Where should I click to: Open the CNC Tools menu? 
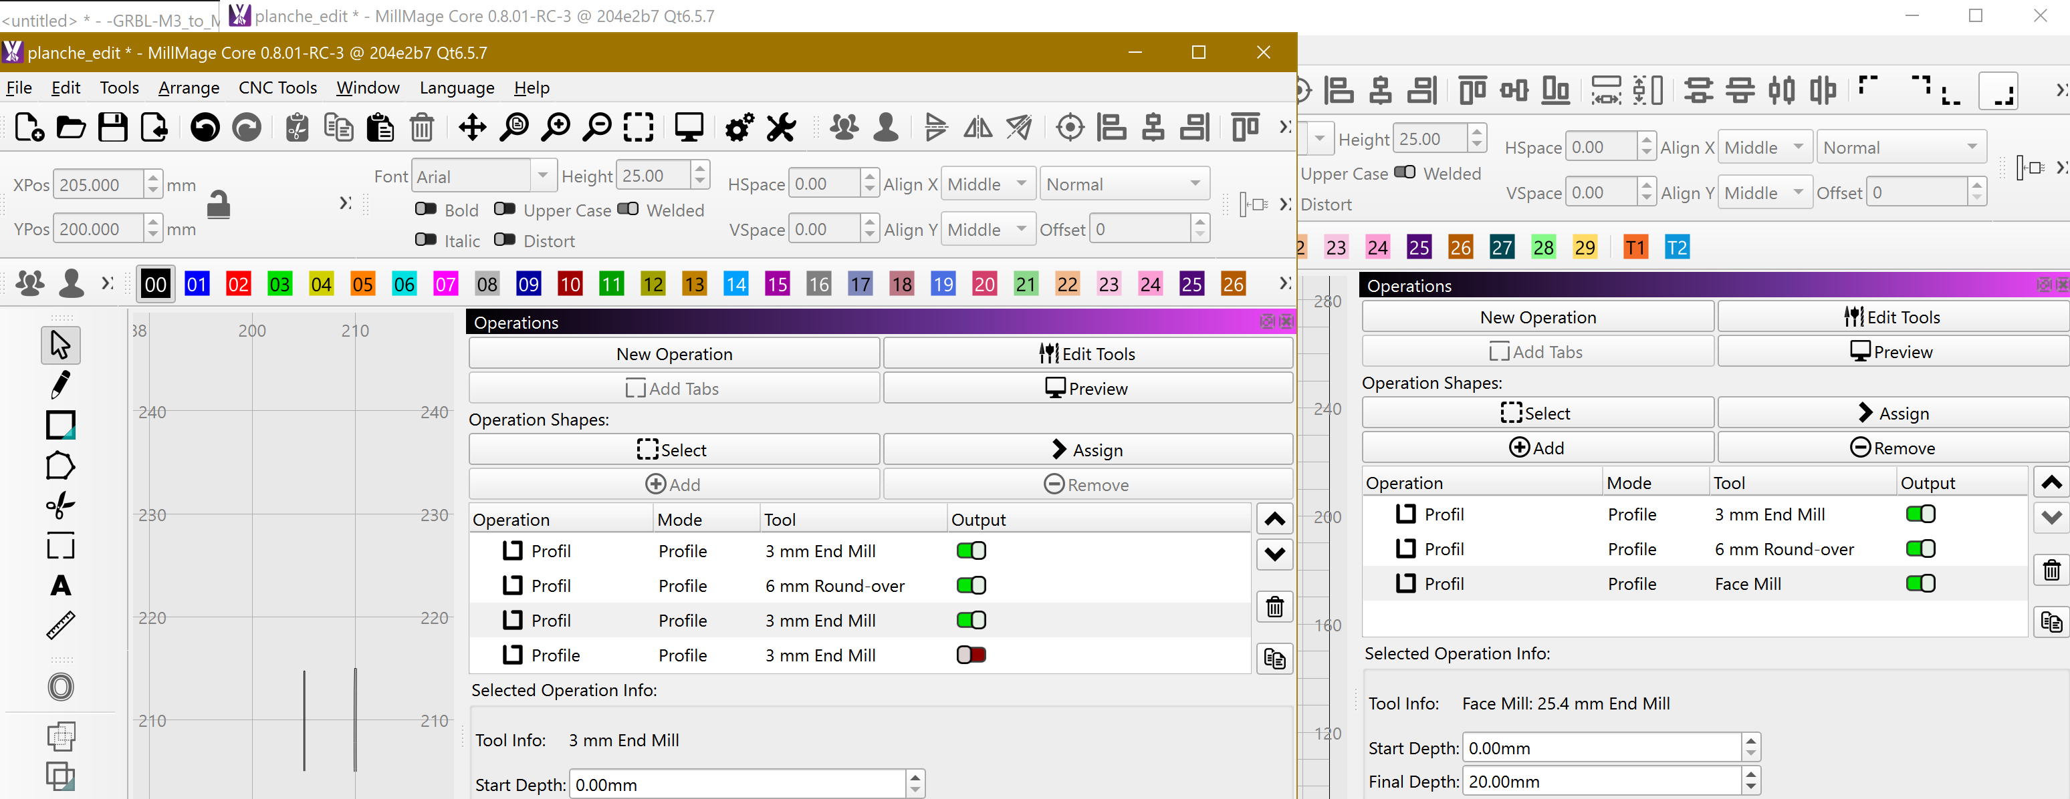277,88
